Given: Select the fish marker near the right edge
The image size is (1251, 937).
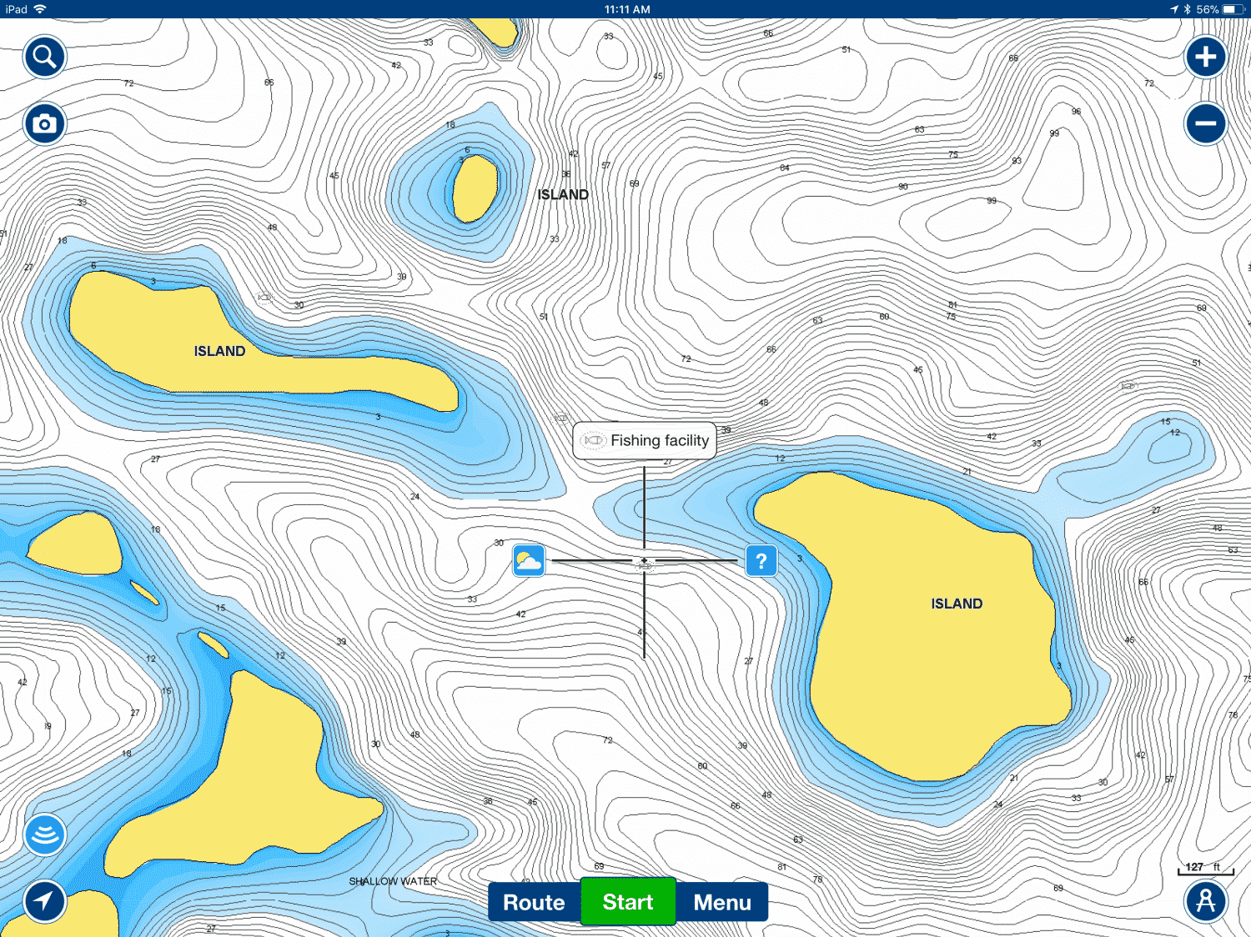Looking at the screenshot, I should tap(1128, 386).
